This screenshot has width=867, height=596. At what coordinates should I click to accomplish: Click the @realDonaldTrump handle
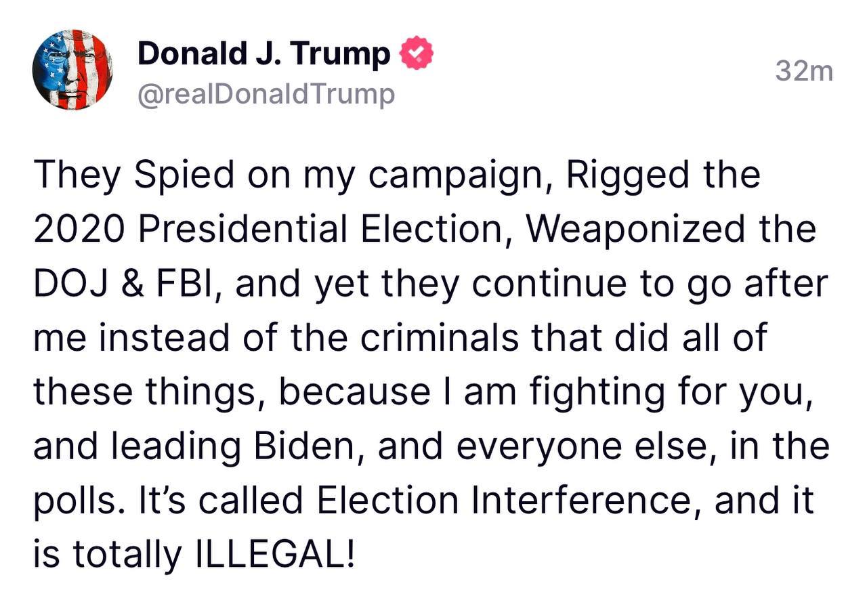[266, 94]
